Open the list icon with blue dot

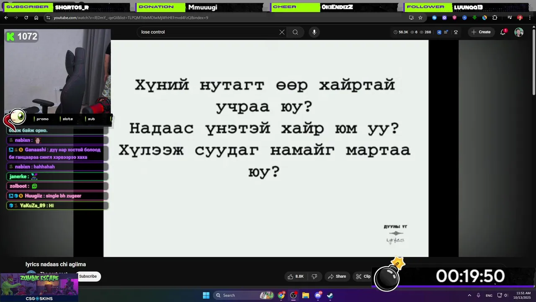[x=446, y=32]
